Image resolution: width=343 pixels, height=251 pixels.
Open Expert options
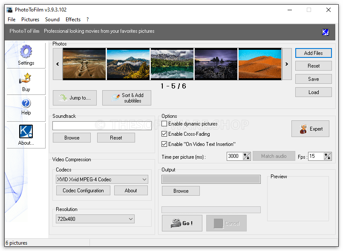[310, 129]
